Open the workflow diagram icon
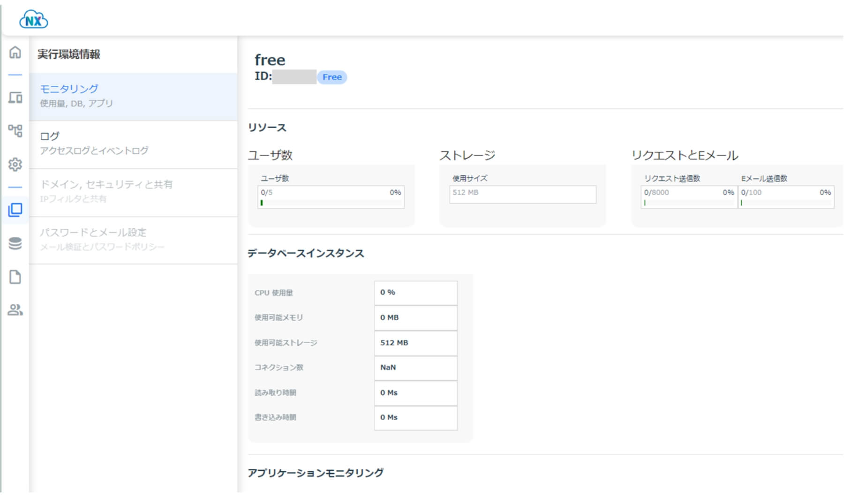This screenshot has height=498, width=844. click(x=15, y=130)
